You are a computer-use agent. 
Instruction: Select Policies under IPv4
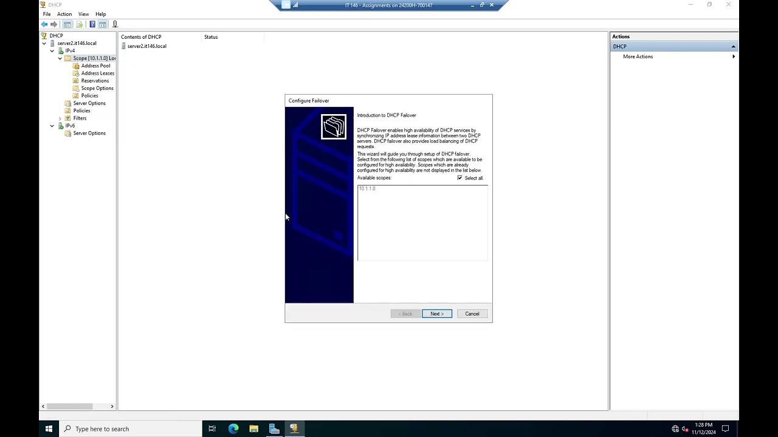[81, 111]
